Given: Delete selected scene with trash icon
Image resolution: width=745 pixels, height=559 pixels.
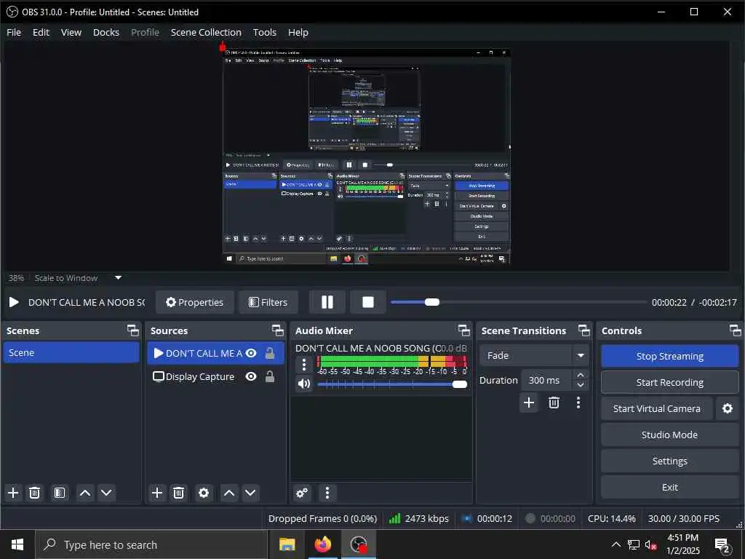Looking at the screenshot, I should tap(35, 493).
